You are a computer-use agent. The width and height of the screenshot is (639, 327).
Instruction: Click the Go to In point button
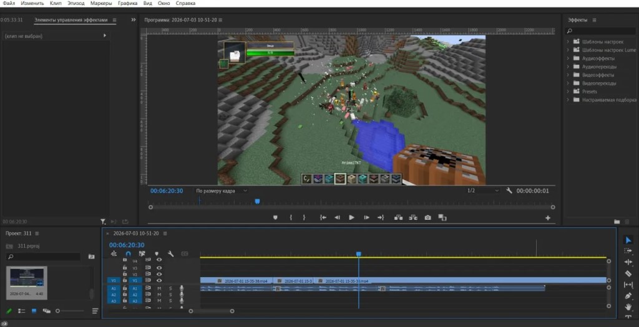tap(323, 217)
